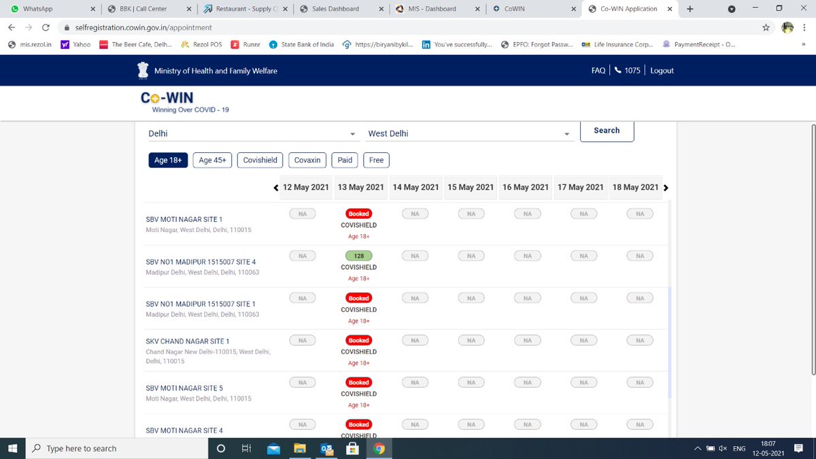Open Cortana circle icon on taskbar
Screen dimensions: 816x459
tap(220, 448)
